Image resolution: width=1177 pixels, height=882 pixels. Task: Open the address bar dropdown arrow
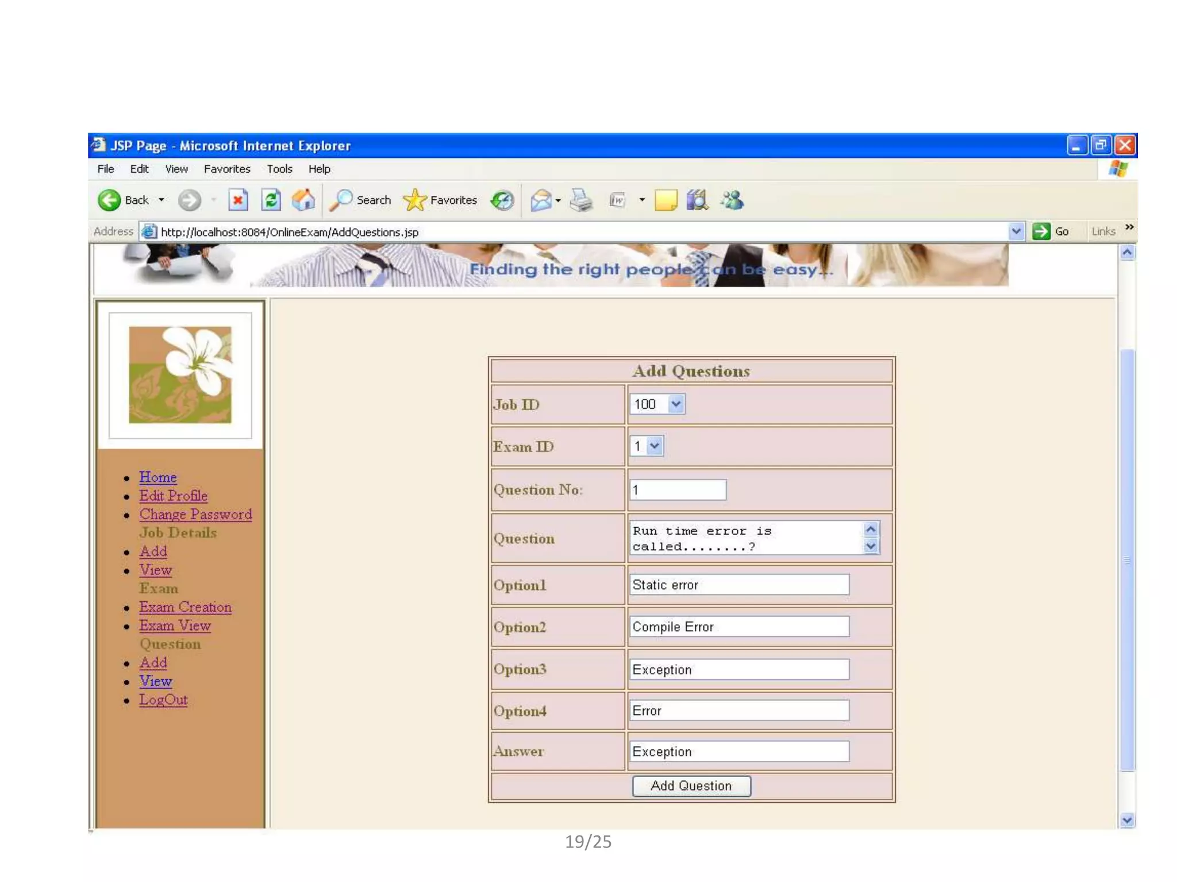[x=1016, y=231]
